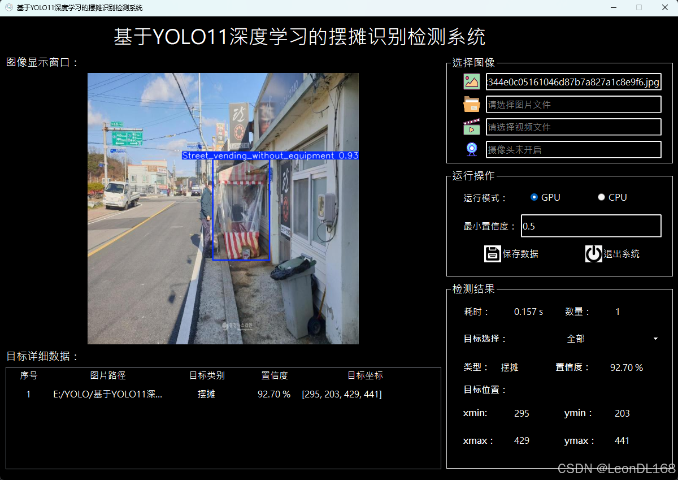This screenshot has width=678, height=480.
Task: Click the 退出系统 button
Action: click(613, 254)
